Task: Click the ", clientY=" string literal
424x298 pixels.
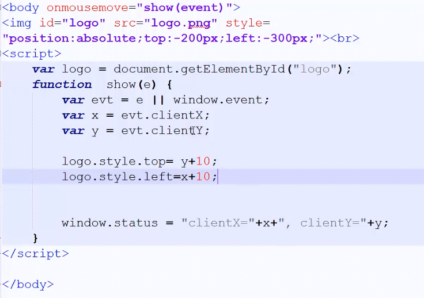Action: pos(323,223)
